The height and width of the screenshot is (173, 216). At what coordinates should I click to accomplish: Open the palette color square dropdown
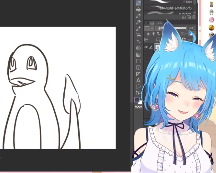149,28
